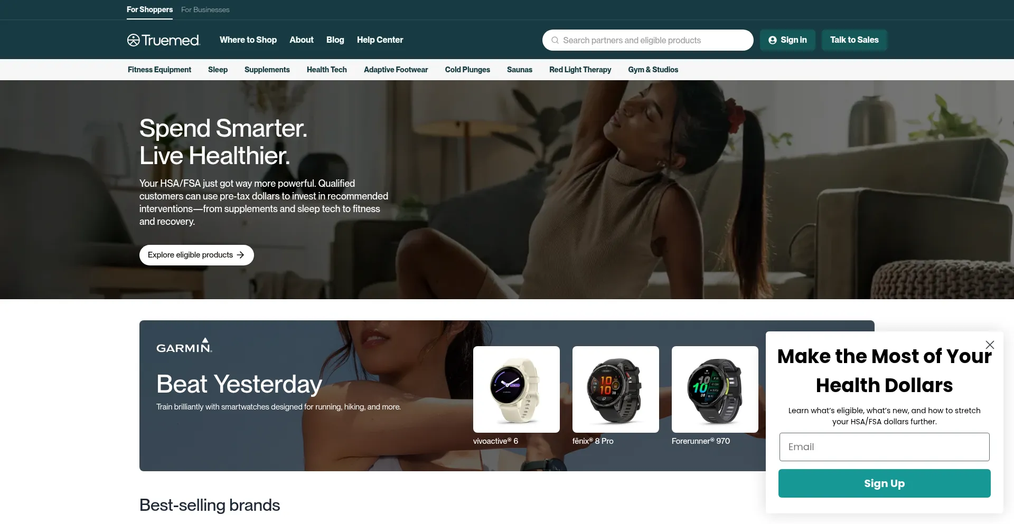The image size is (1014, 524).
Task: Open the Help Center link
Action: coord(380,40)
